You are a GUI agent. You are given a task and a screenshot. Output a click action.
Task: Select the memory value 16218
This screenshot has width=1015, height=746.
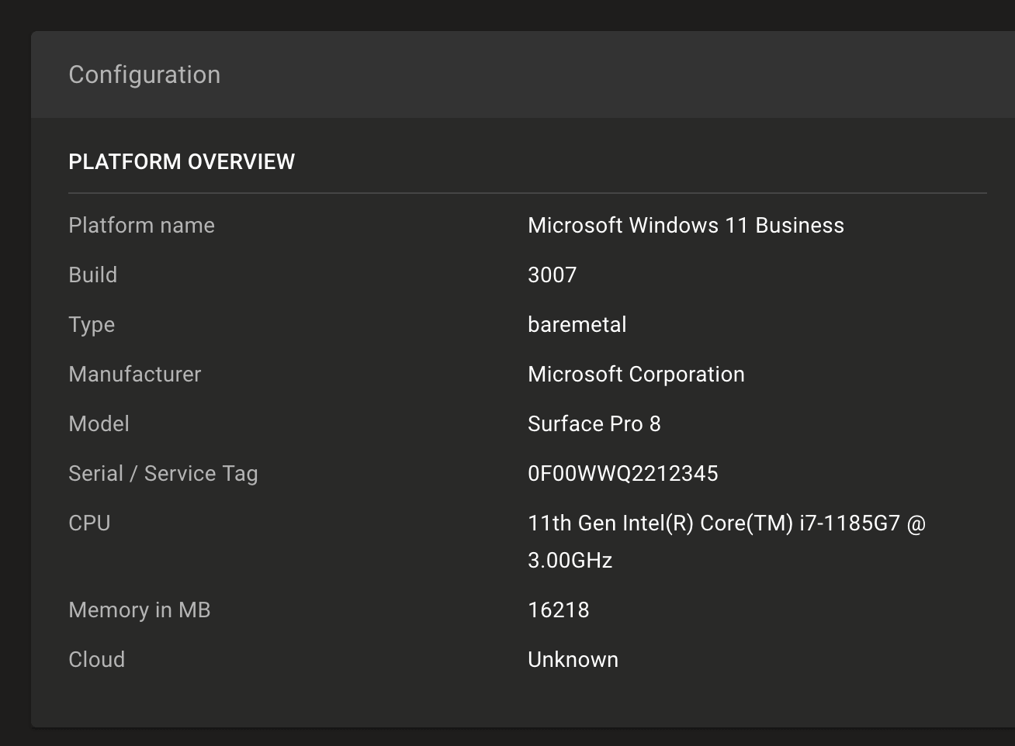point(558,610)
